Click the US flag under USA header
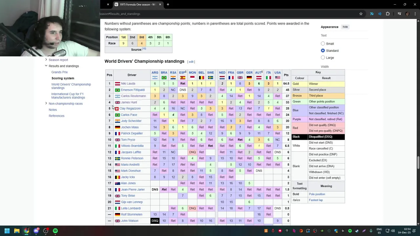420x236 pixels. pyautogui.click(x=278, y=78)
